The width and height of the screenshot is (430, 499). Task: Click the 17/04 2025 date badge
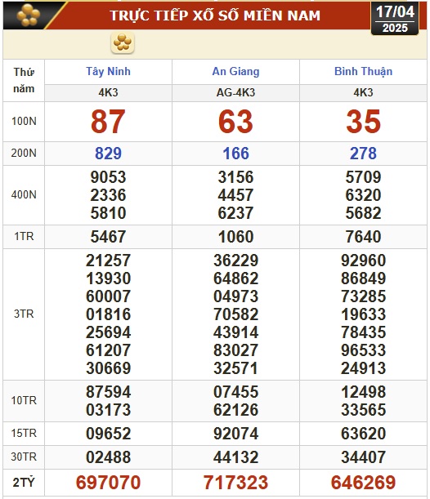(395, 19)
